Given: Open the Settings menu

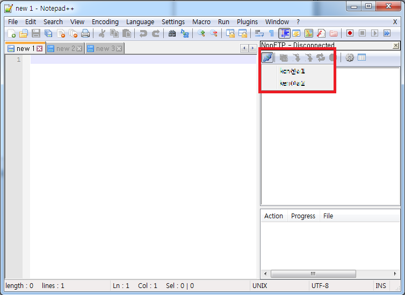Looking at the screenshot, I should tap(173, 22).
